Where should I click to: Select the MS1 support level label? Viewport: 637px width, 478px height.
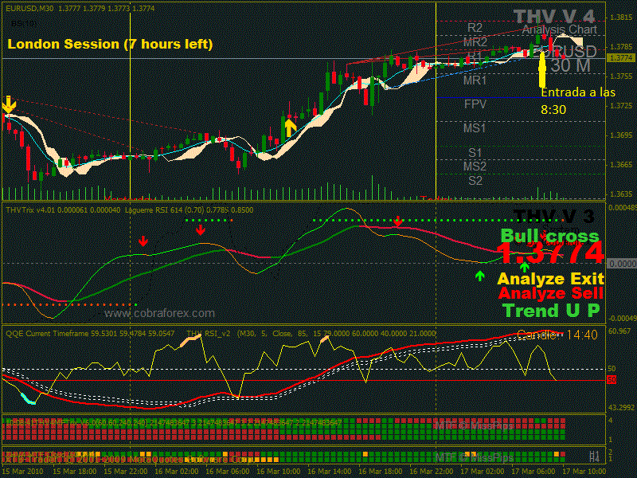coord(475,127)
